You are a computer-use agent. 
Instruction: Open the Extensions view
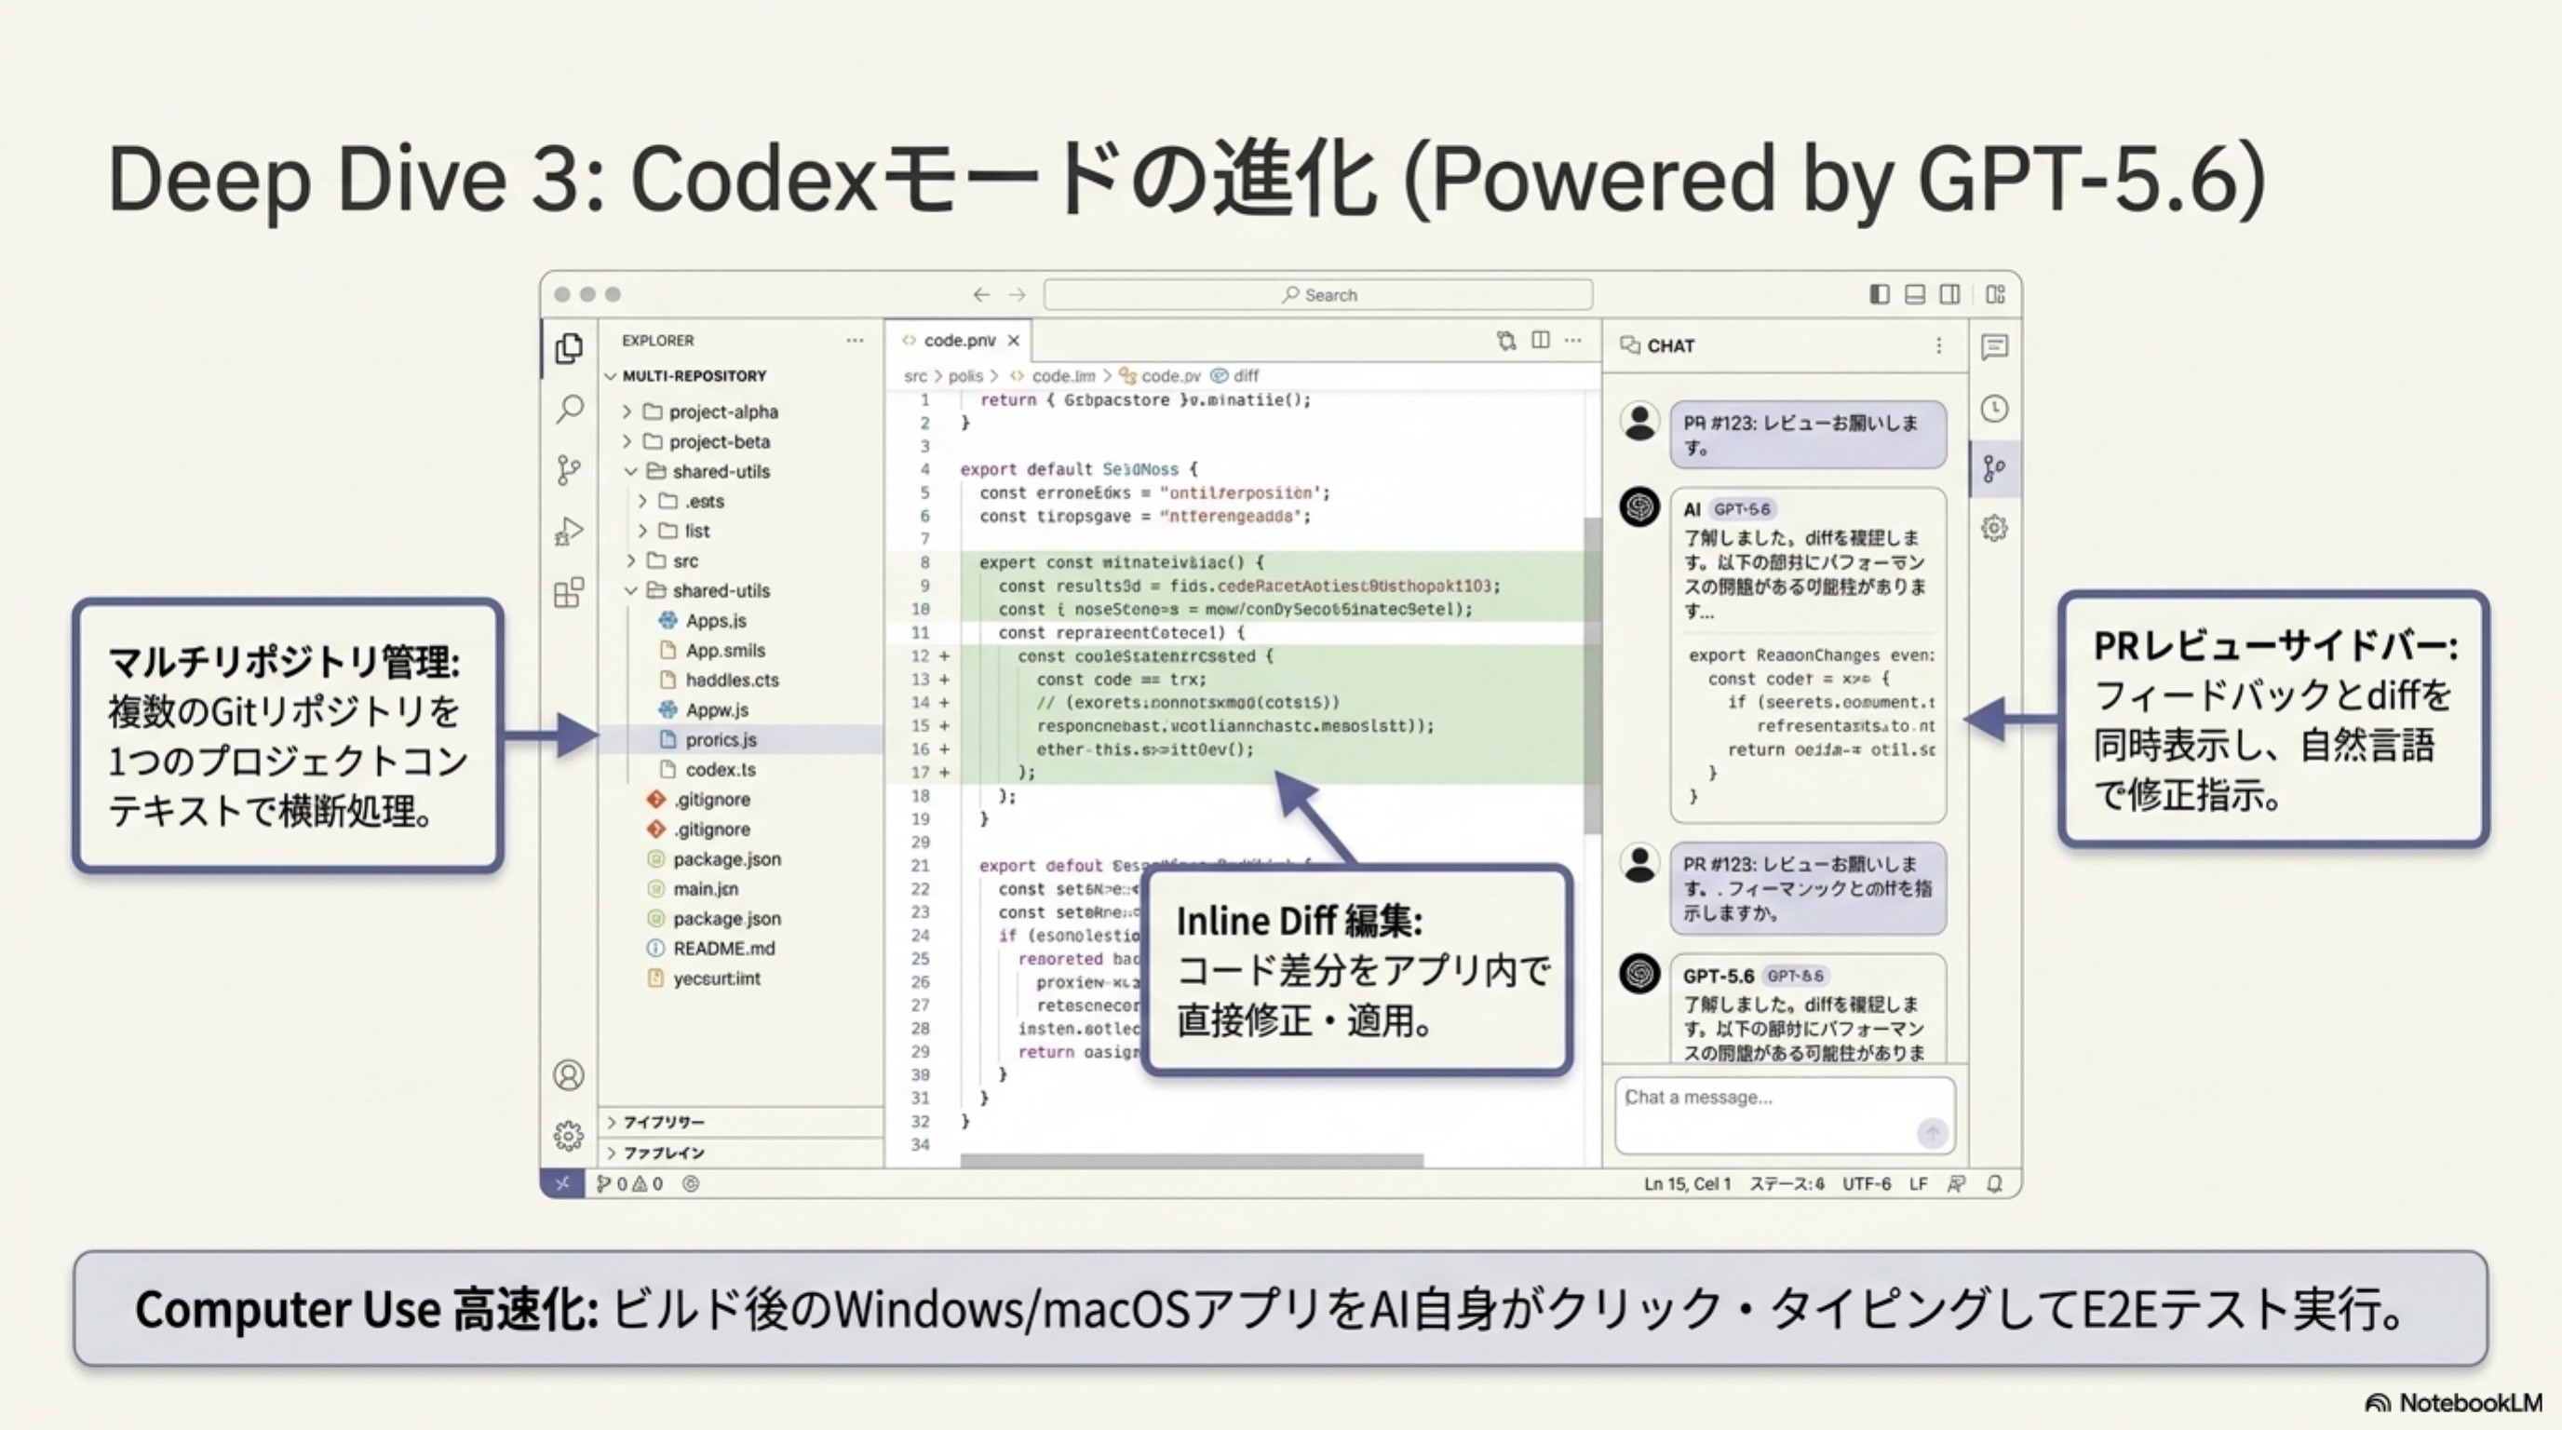(x=569, y=593)
